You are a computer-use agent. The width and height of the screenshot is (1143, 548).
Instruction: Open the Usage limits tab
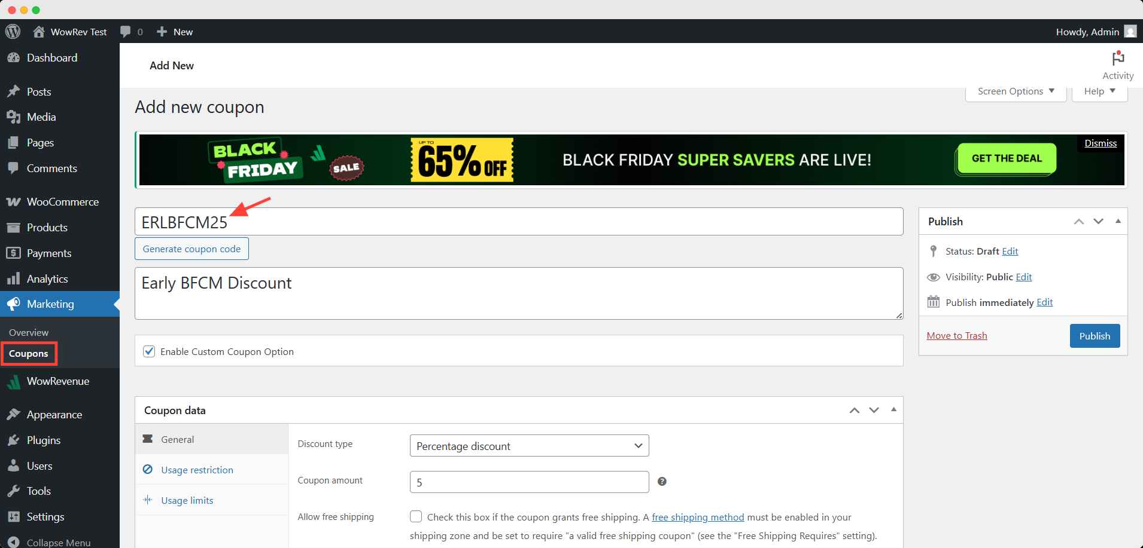pos(186,500)
